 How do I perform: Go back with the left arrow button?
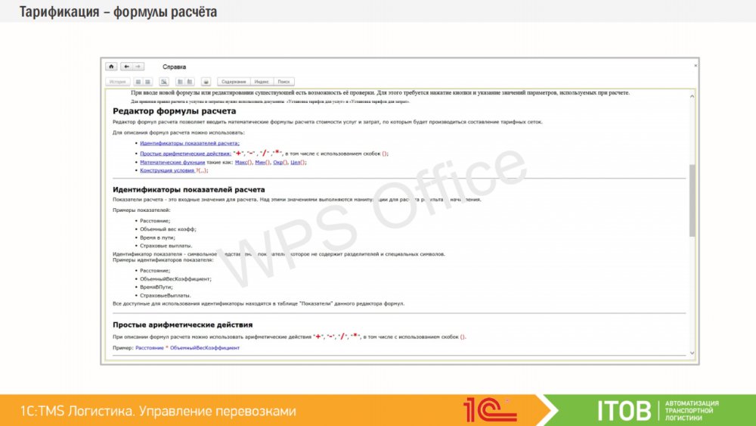pos(126,67)
